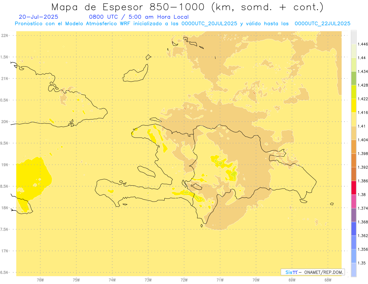368x284 pixels.
Task: Click the longitude label '68W'
Action: [328, 280]
